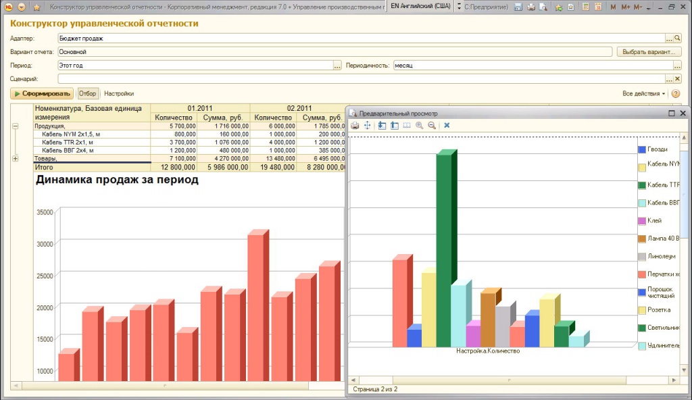Click the help question mark icon
The height and width of the screenshot is (400, 692).
[x=676, y=94]
